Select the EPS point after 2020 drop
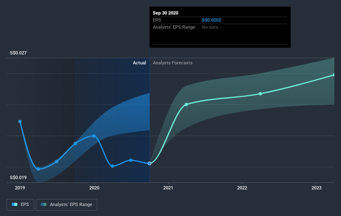Screen dimensions: 341x216 pos(113,166)
